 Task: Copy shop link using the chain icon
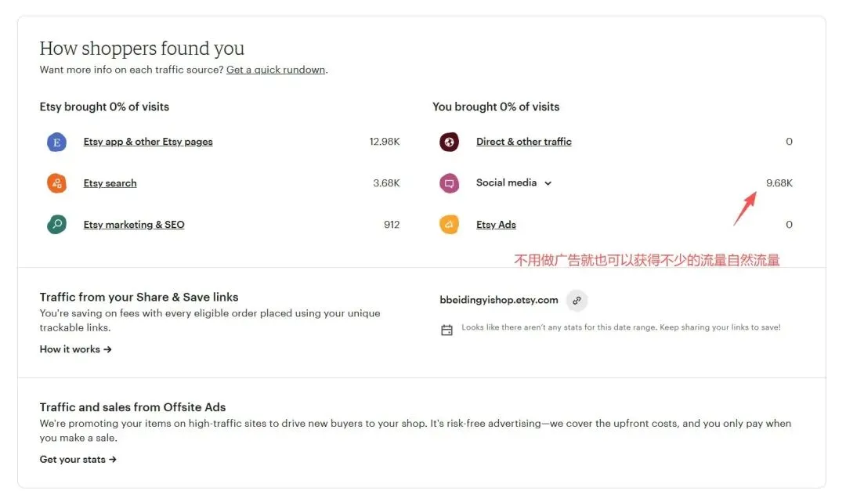577,300
